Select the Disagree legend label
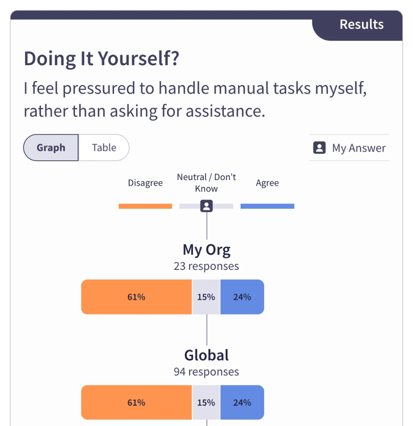 [x=145, y=183]
